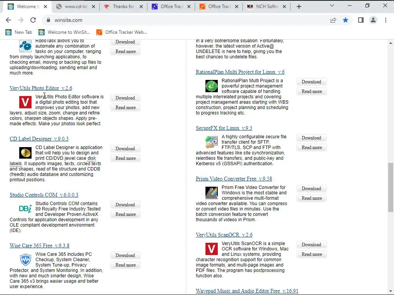Click the Studio Controls COM DBi logo
394x295 pixels.
(x=25, y=209)
